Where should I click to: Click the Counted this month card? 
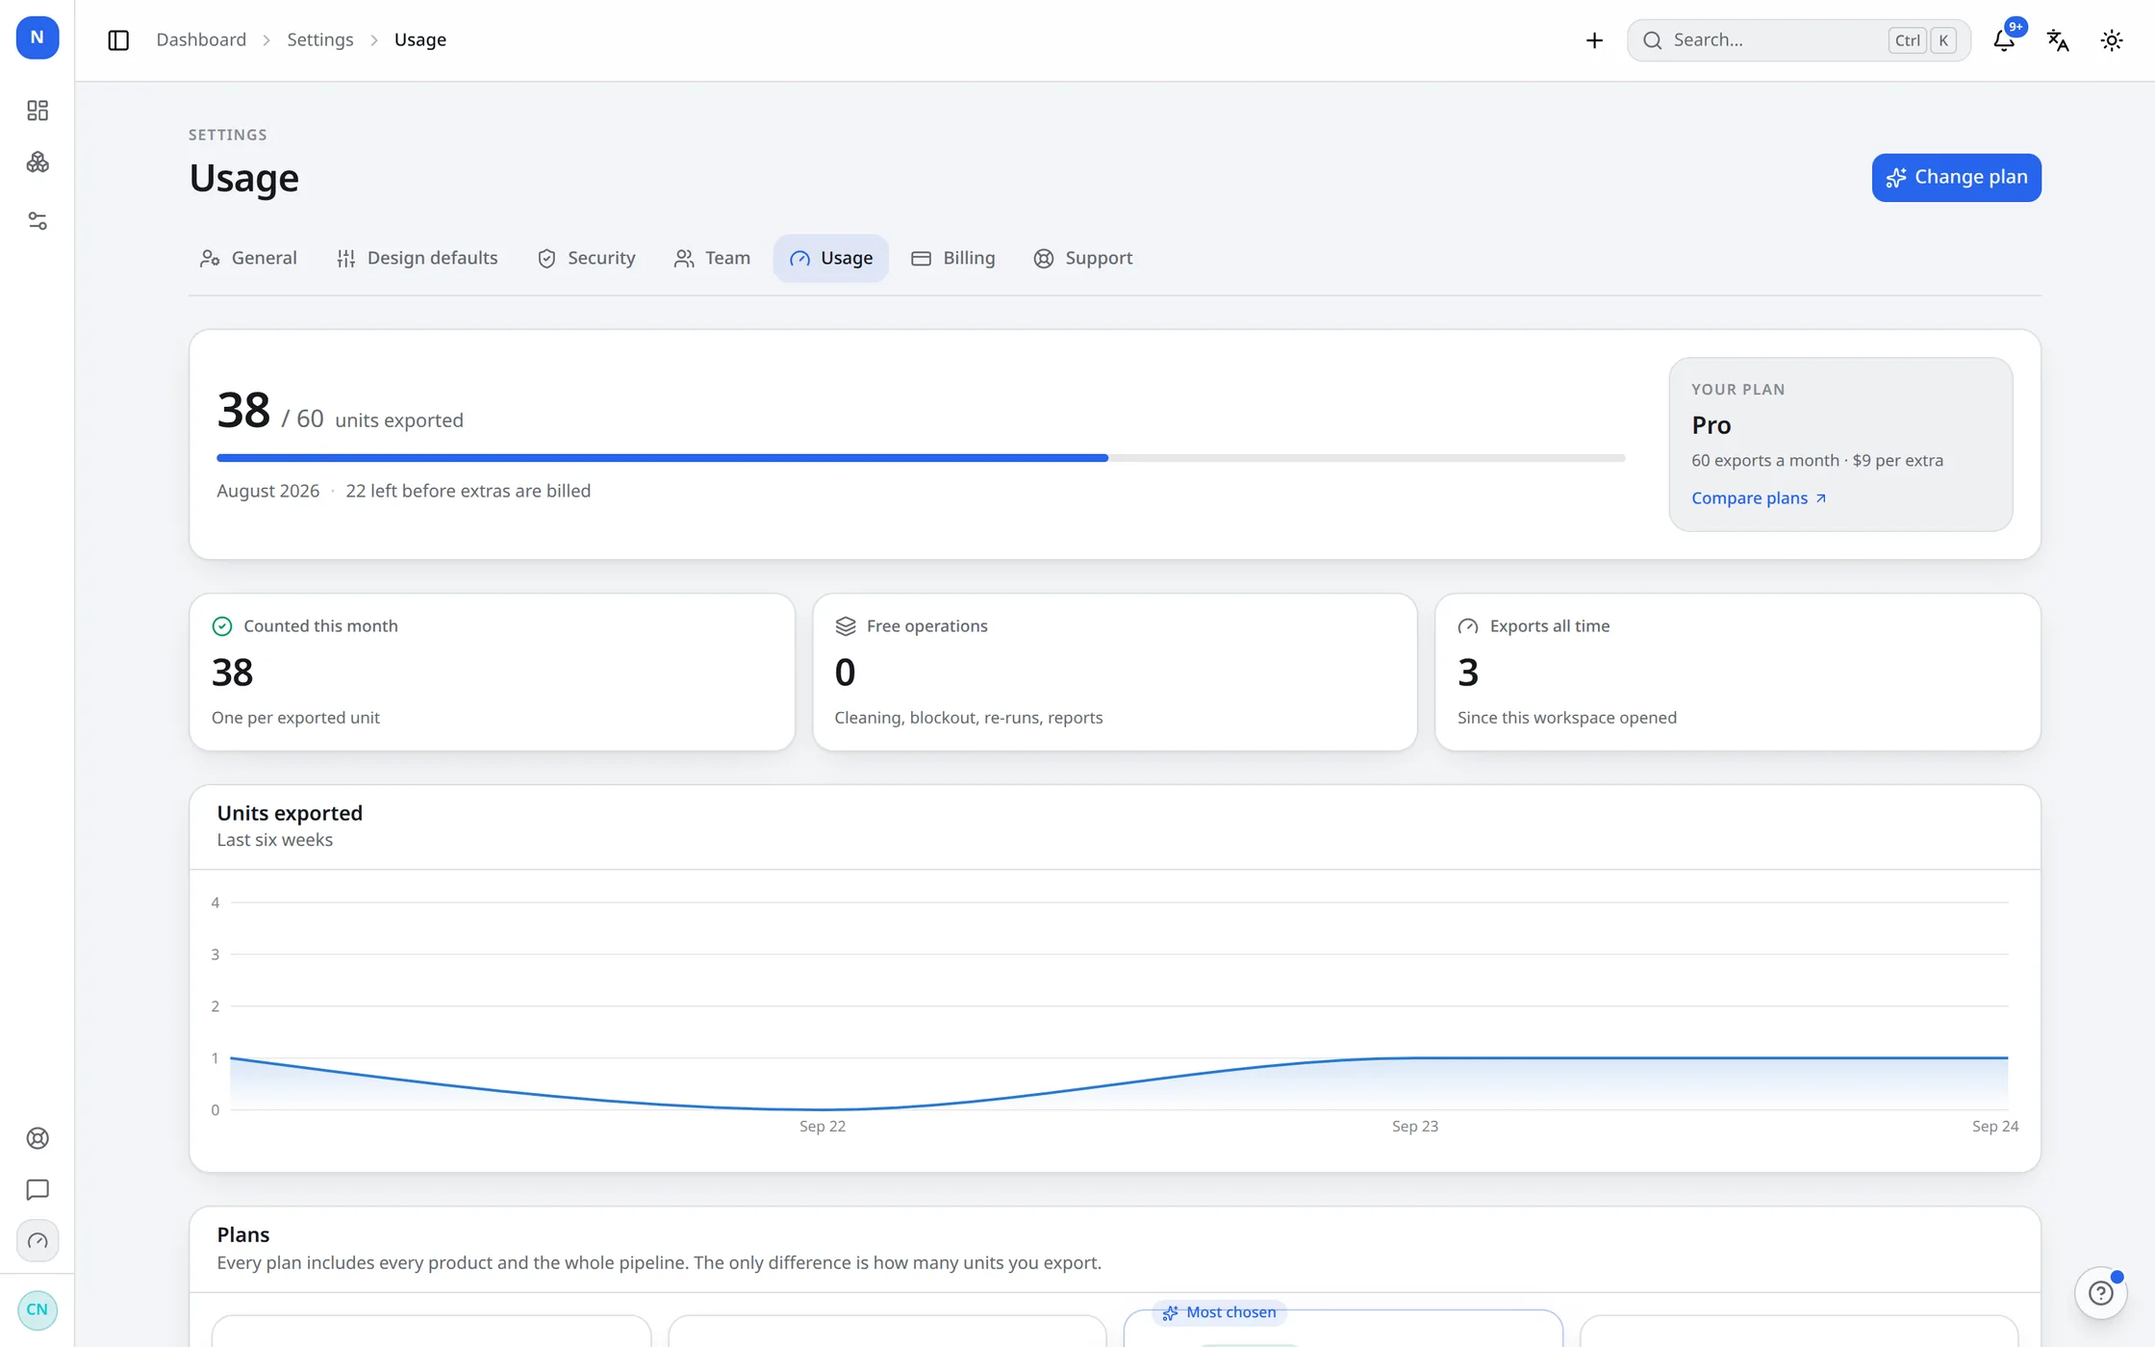click(492, 672)
